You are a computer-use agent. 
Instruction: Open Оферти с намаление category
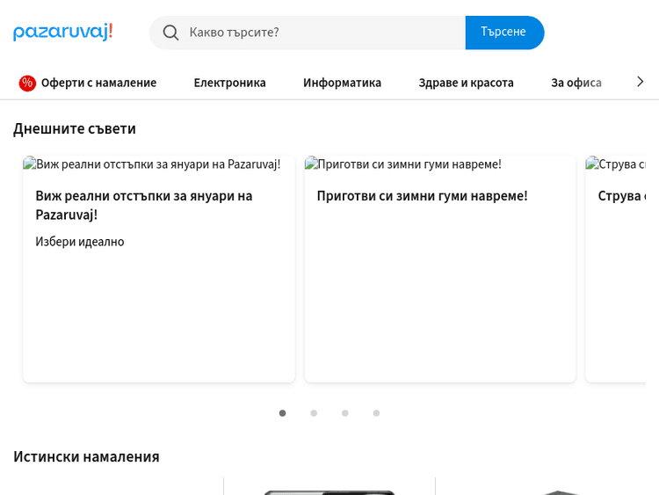(x=98, y=83)
